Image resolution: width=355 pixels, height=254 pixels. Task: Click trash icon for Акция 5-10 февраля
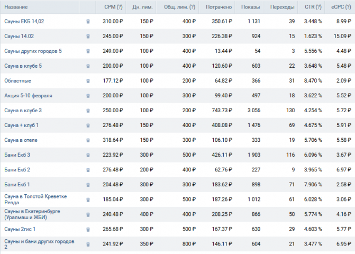pos(88,96)
